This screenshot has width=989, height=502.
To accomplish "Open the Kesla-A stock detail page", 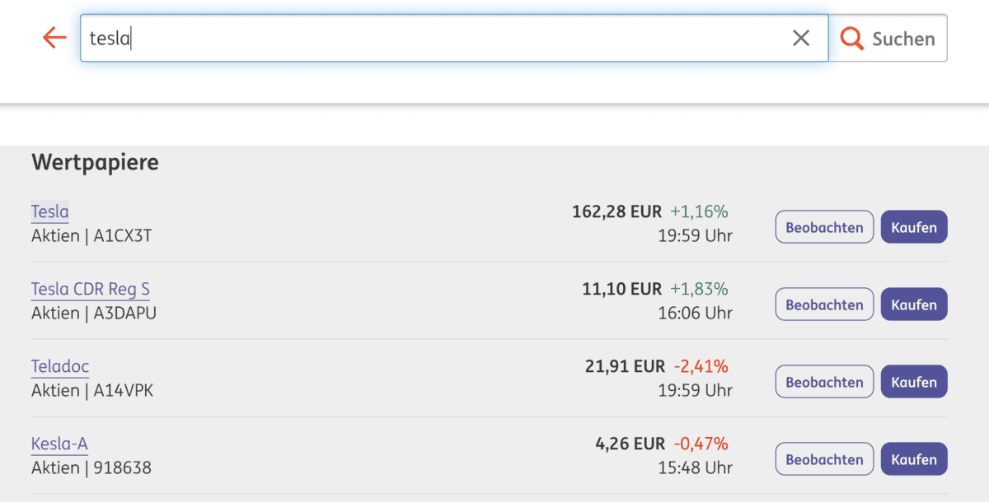I will 59,444.
